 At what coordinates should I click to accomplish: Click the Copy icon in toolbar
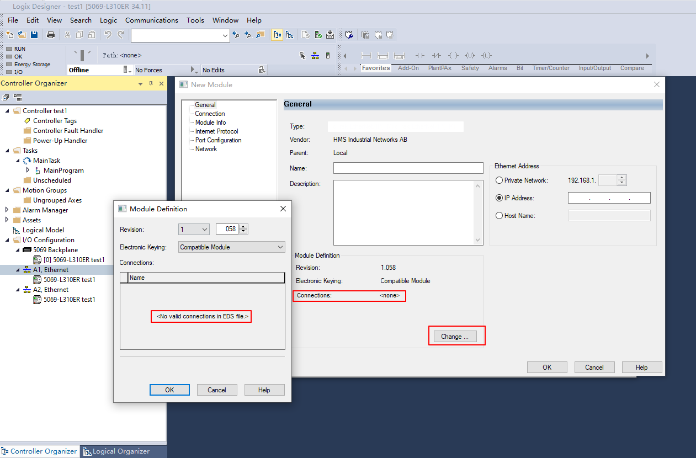pyautogui.click(x=79, y=35)
